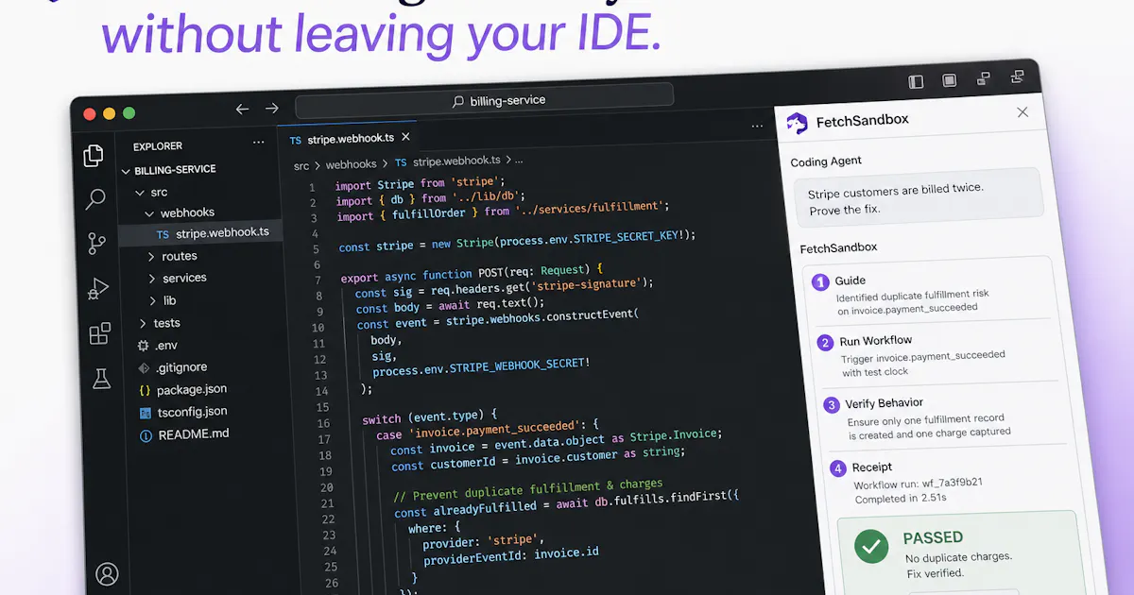Go forward with the right arrow
The width and height of the screenshot is (1134, 595).
pyautogui.click(x=271, y=108)
